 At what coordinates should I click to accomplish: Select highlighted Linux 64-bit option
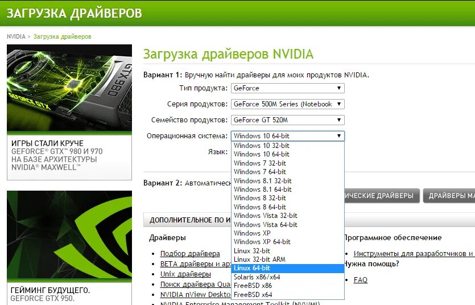click(x=287, y=269)
